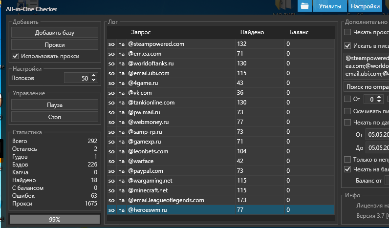Viewport: 389px width, 228px height.
Task: Select the @samp-rp.ru log row
Action: (221, 132)
